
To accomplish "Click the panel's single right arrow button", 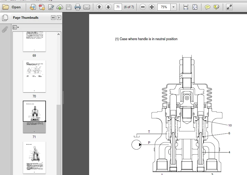I will [59, 18].
